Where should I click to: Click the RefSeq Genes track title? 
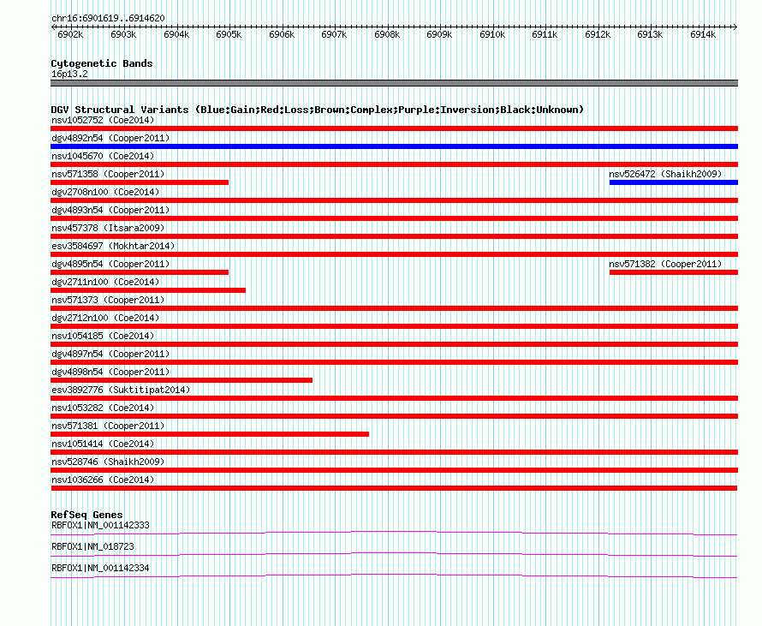pyautogui.click(x=86, y=515)
